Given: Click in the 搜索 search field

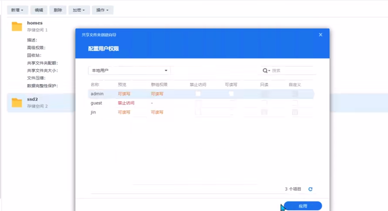Looking at the screenshot, I should pyautogui.click(x=293, y=71).
